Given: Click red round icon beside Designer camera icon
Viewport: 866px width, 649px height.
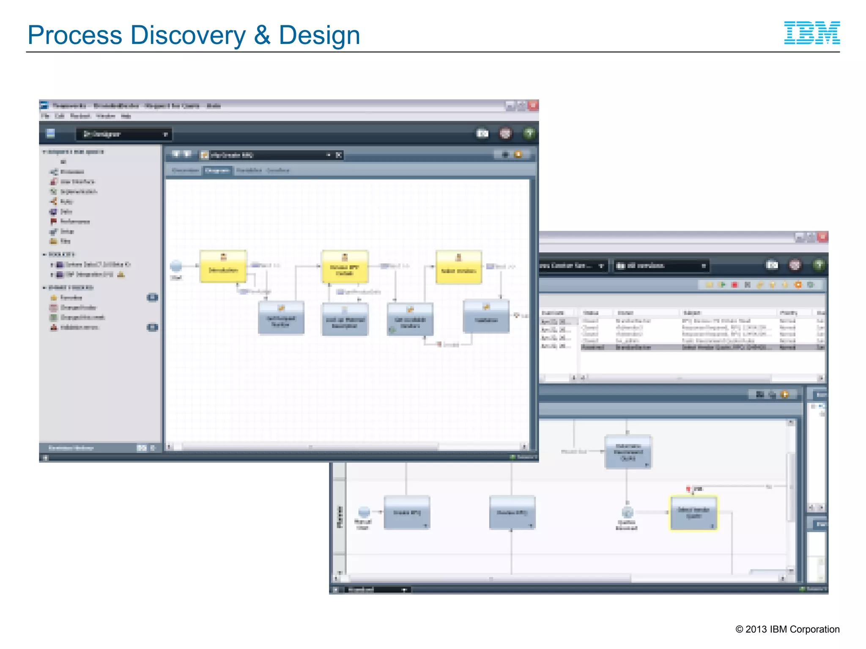Looking at the screenshot, I should [x=505, y=134].
